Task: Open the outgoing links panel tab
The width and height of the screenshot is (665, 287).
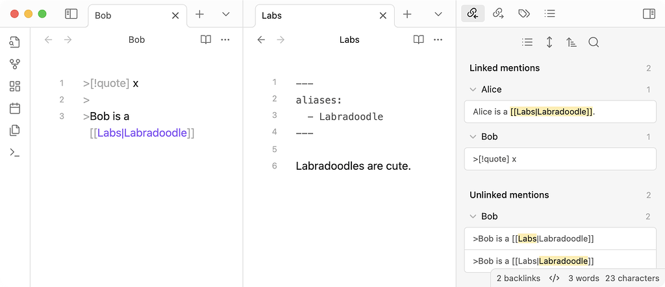Action: [499, 14]
